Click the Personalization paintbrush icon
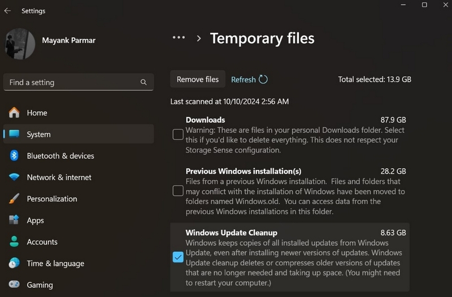452x297 pixels. pyautogui.click(x=14, y=199)
